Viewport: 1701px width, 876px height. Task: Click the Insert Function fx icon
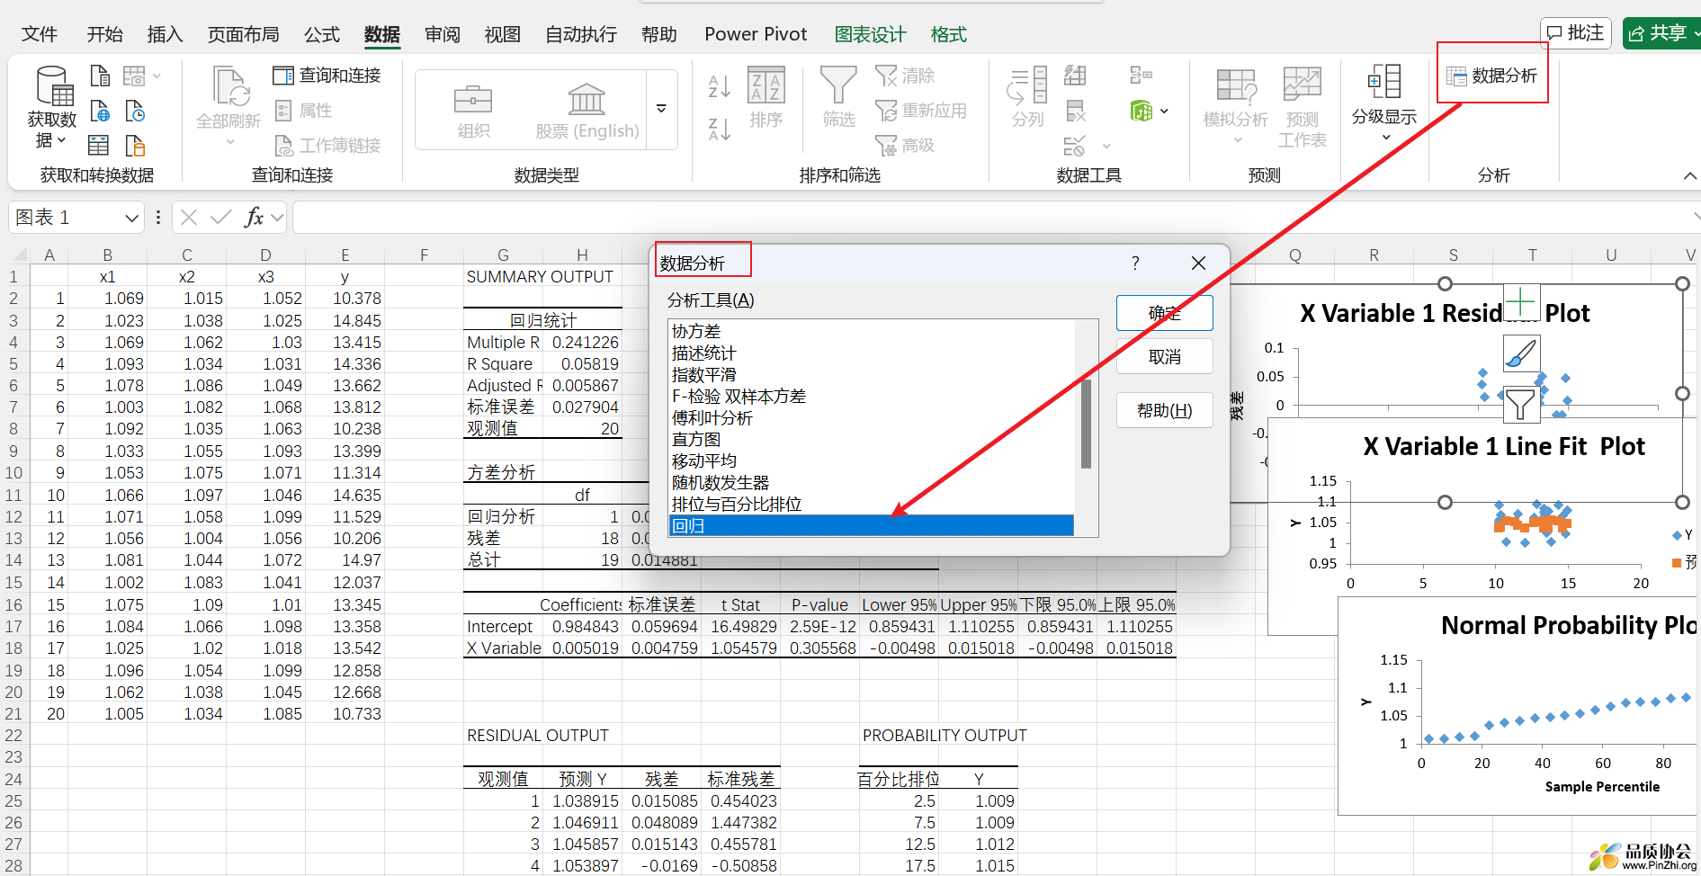[x=254, y=217]
